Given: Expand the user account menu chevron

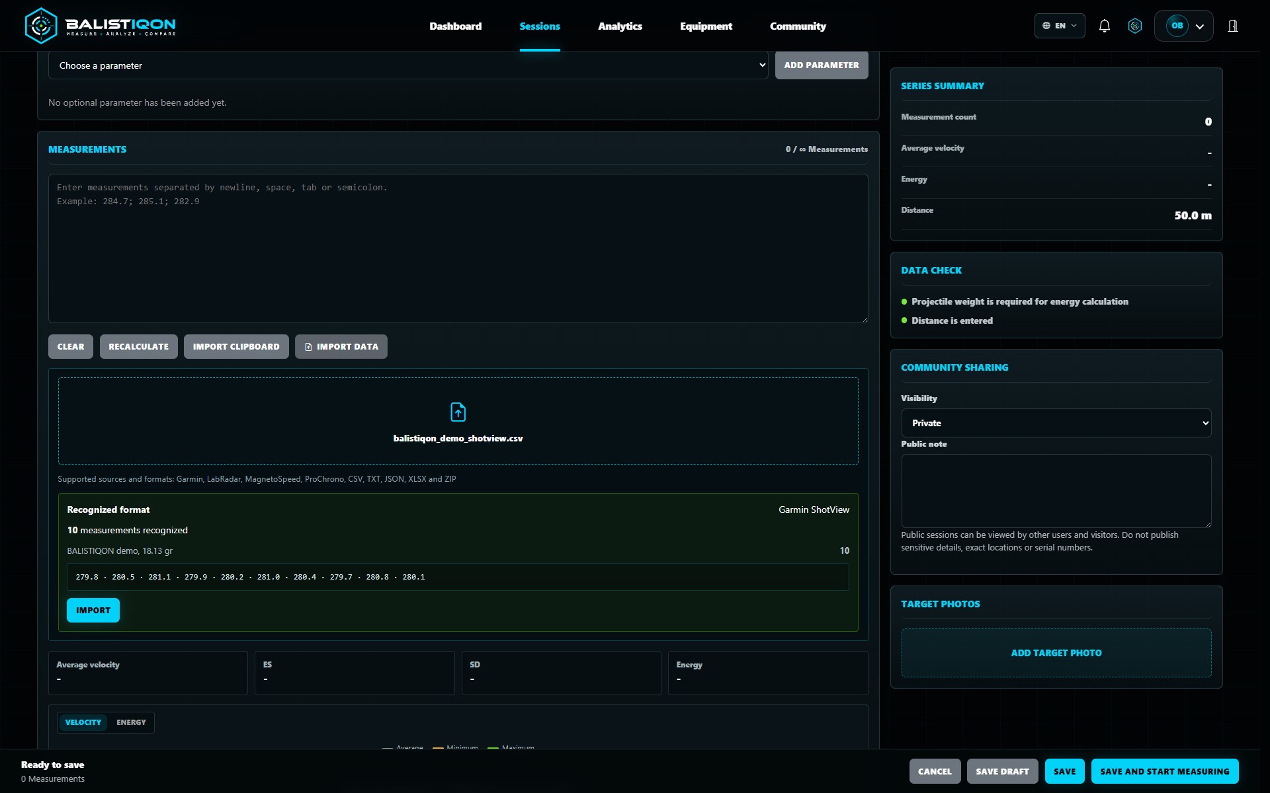Looking at the screenshot, I should [x=1200, y=26].
